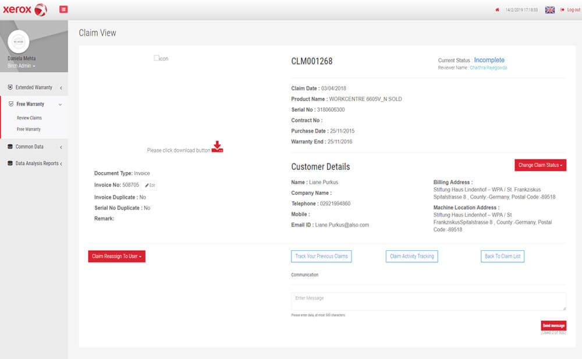Screen dimensions: 582x359
Task: Go to home via the house icon
Action: pyautogui.click(x=497, y=10)
